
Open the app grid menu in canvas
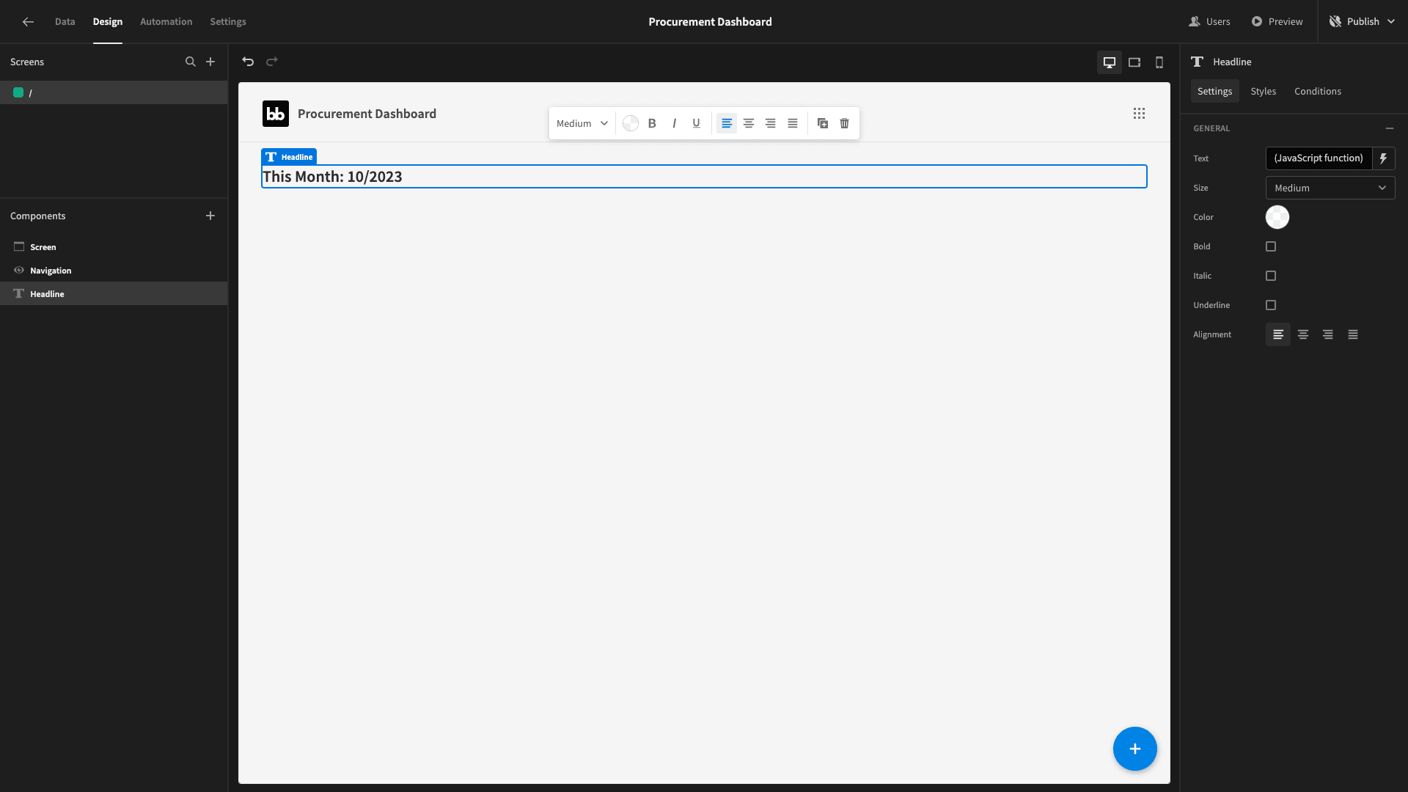point(1139,114)
